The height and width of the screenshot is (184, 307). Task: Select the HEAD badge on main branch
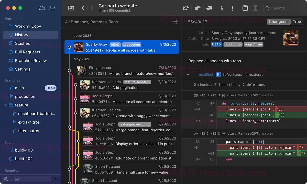coord(50,88)
